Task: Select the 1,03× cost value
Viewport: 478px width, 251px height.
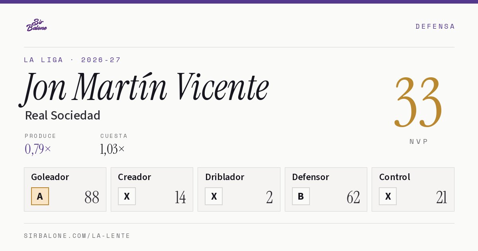Action: tap(112, 149)
